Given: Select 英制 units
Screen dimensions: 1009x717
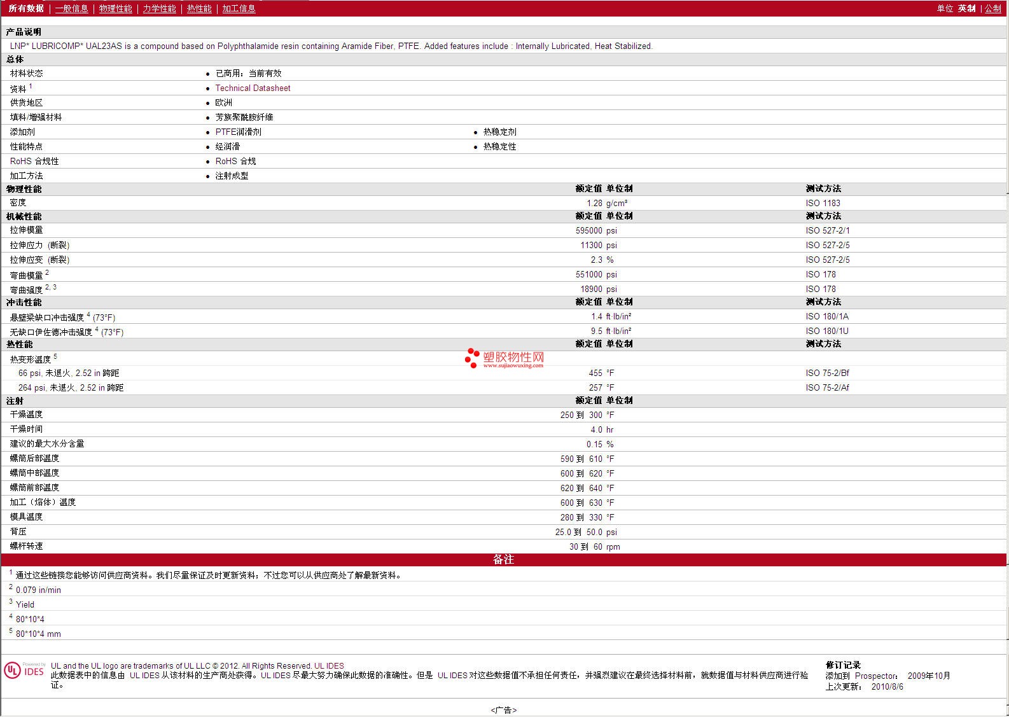Looking at the screenshot, I should tap(966, 8).
